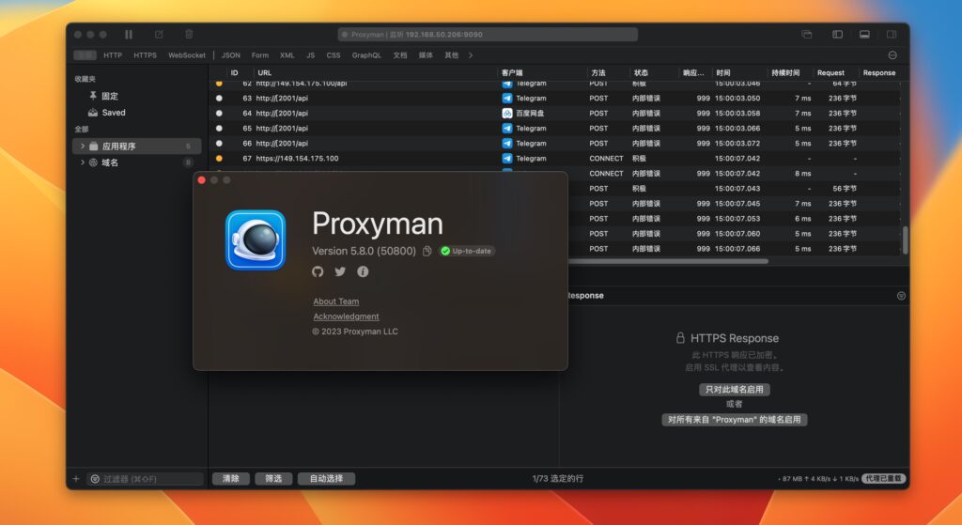Switch to the JSON filter tab
Image resolution: width=962 pixels, height=525 pixels.
231,55
